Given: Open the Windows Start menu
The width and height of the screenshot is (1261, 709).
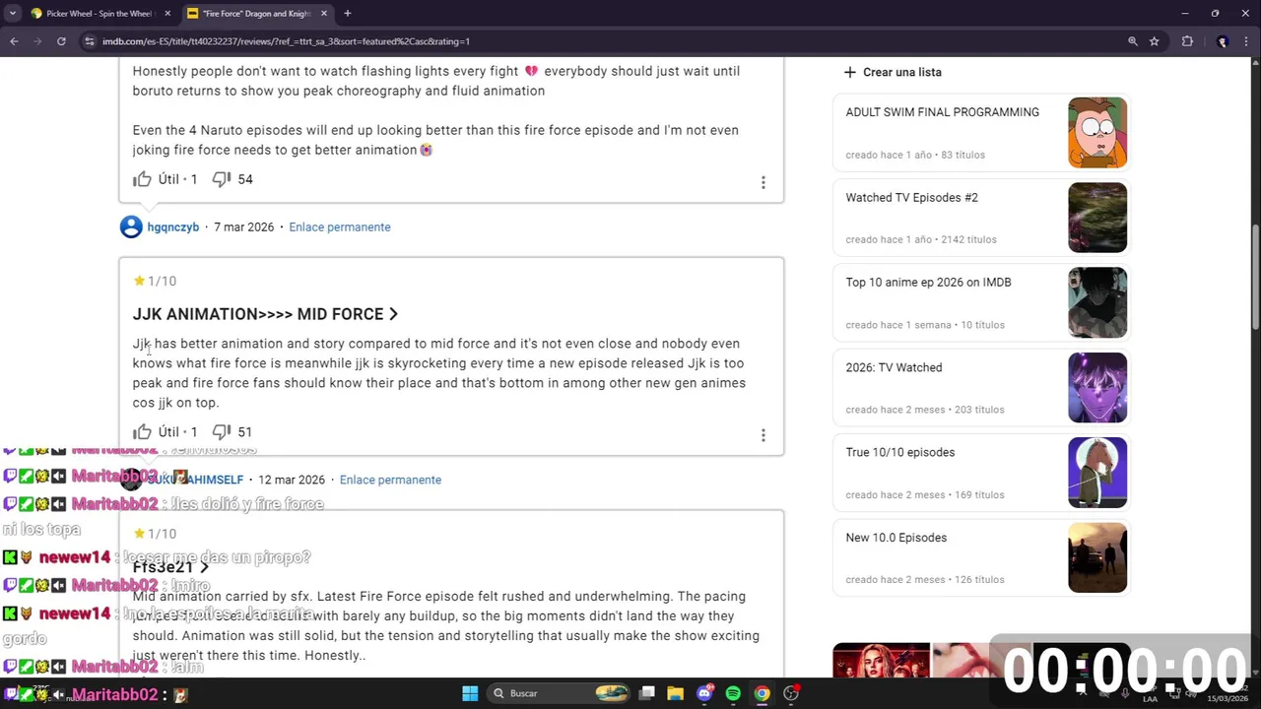Looking at the screenshot, I should tap(470, 693).
